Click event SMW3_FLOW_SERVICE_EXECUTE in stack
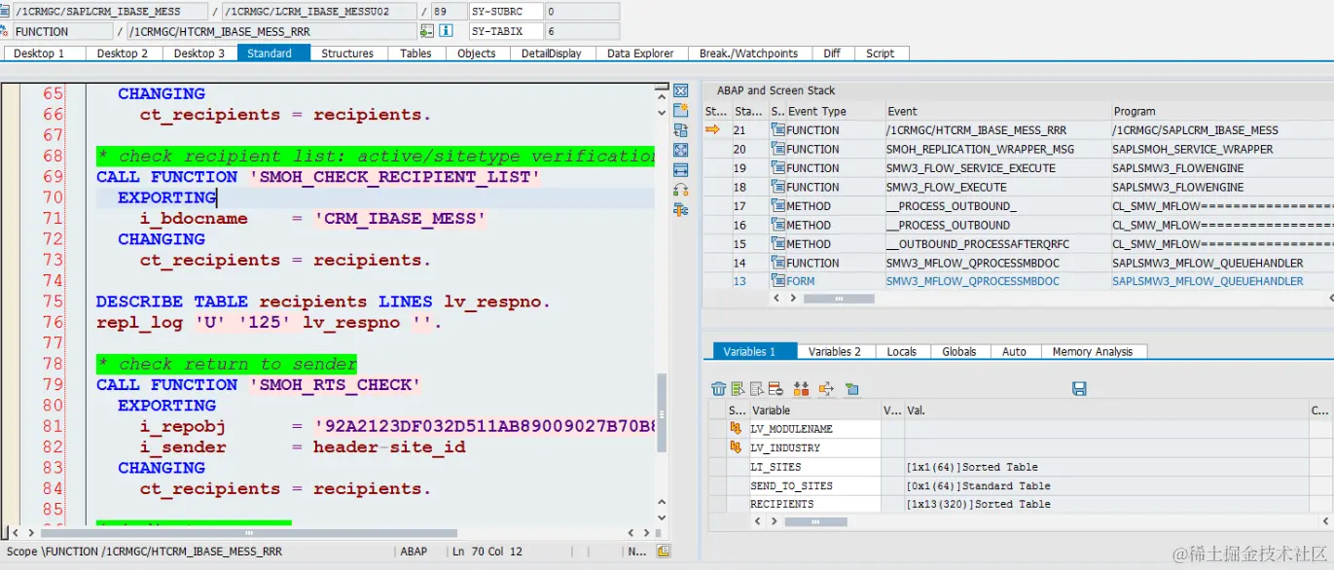1334x570 pixels. pos(970,168)
